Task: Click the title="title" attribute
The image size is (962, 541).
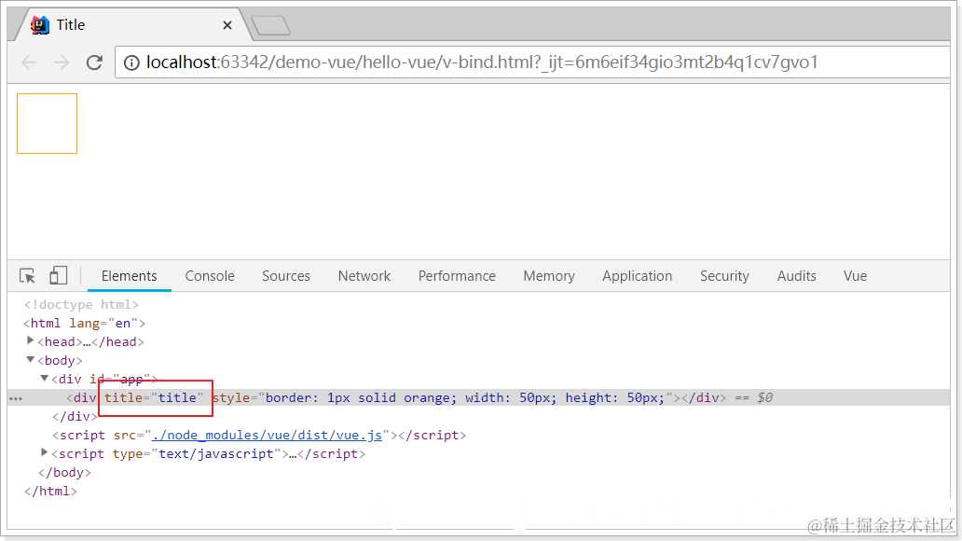Action: (x=154, y=398)
